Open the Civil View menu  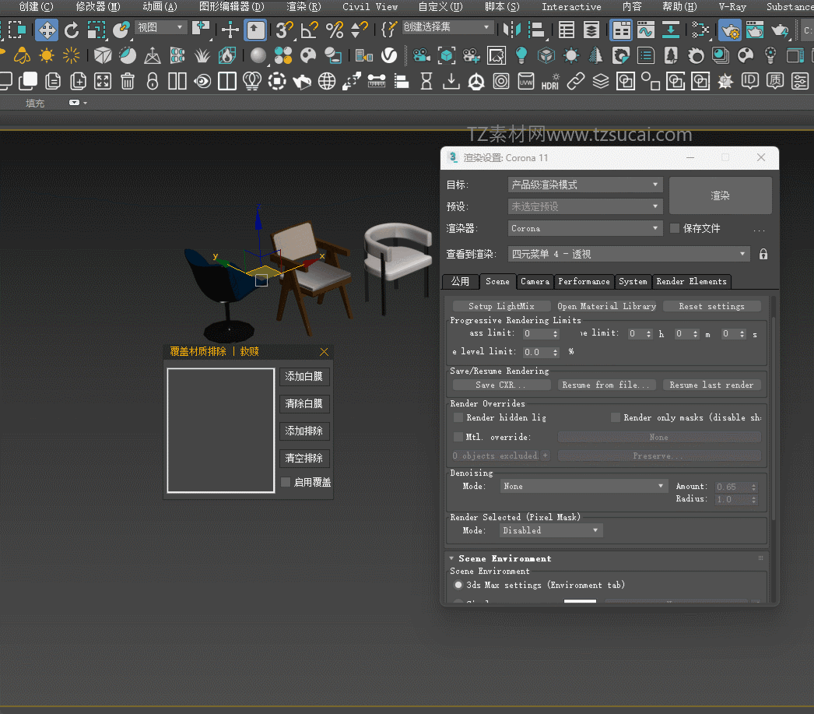pyautogui.click(x=370, y=7)
